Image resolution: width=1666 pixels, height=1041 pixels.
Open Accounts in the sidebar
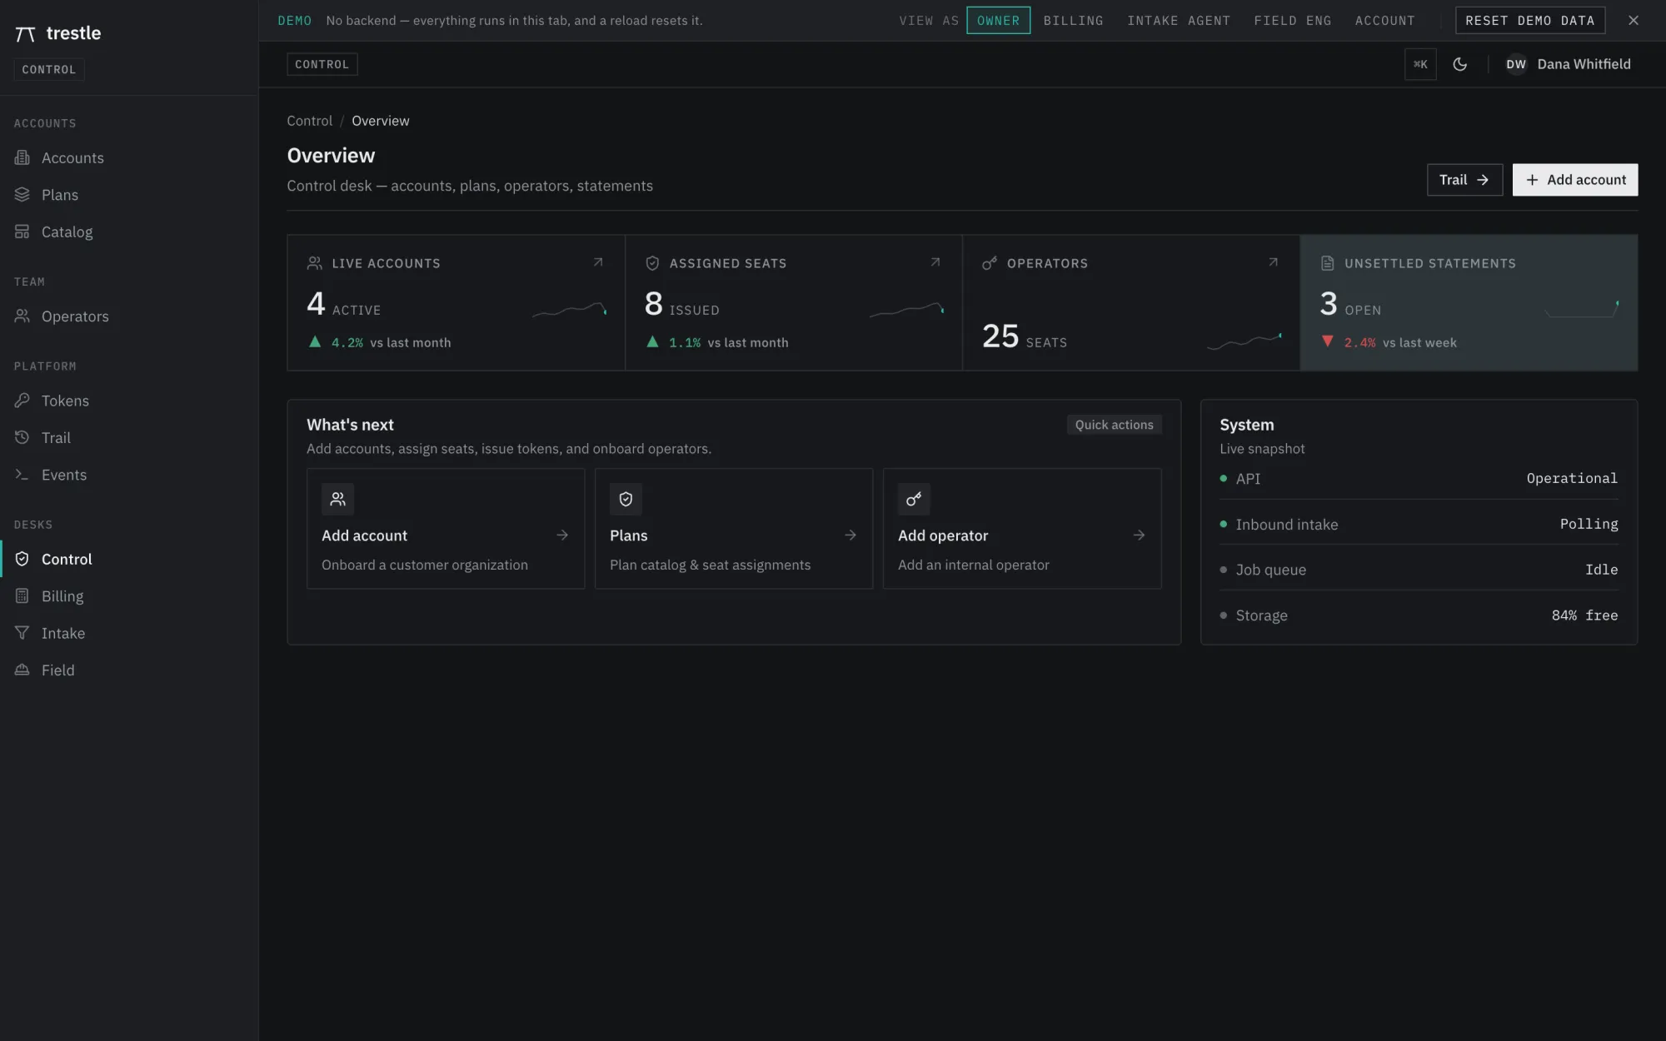[129, 158]
